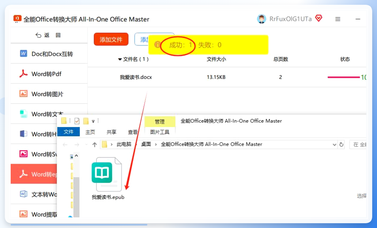The height and width of the screenshot is (228, 377).
Task: Select the Word转Pdf conversion option
Action: pyautogui.click(x=49, y=74)
